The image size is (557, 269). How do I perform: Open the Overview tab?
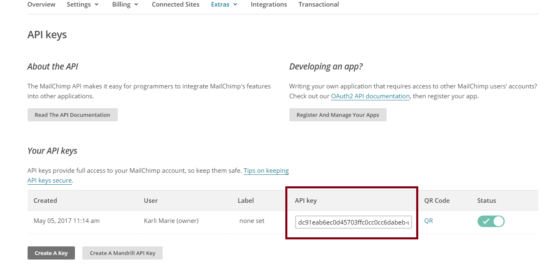pos(41,5)
